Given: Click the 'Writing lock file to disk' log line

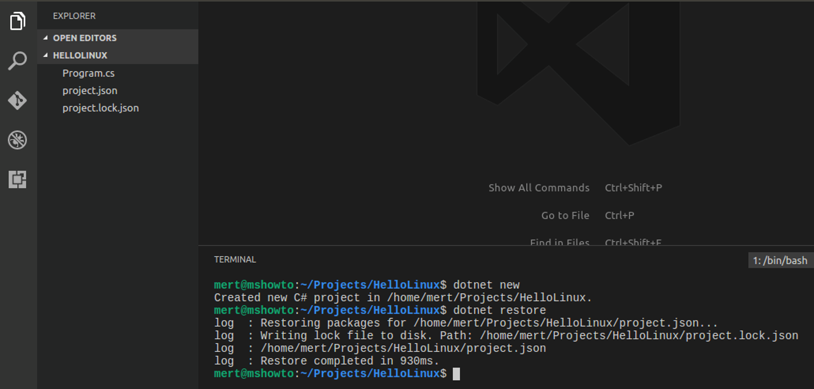Looking at the screenshot, I should (x=506, y=336).
